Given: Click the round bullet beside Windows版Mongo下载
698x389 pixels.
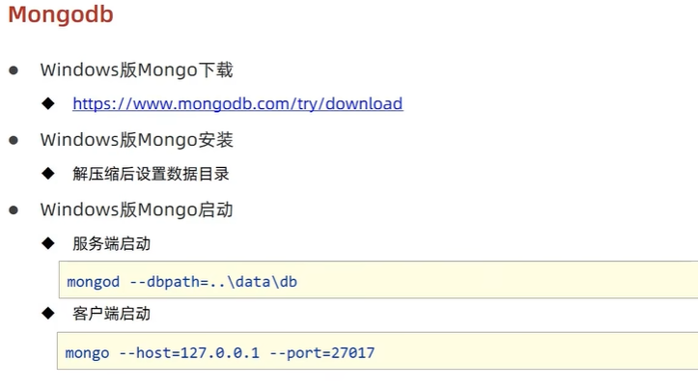Looking at the screenshot, I should 14,70.
